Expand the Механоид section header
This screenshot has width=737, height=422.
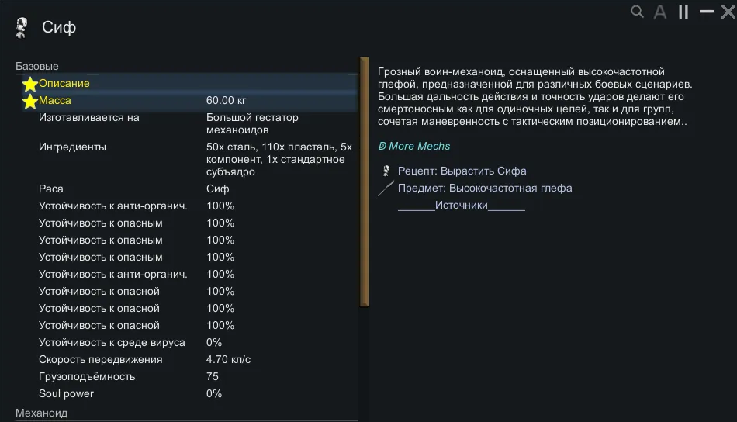pos(42,413)
